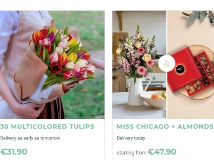Screen dimensions: 214x167
Task: Click the red tulip in the bouquet
Action: pyautogui.click(x=56, y=68)
